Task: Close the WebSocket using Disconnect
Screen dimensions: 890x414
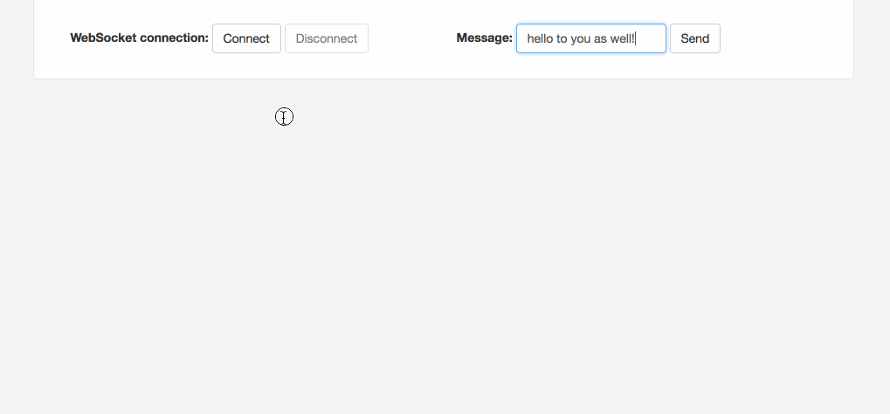Action: pos(326,38)
